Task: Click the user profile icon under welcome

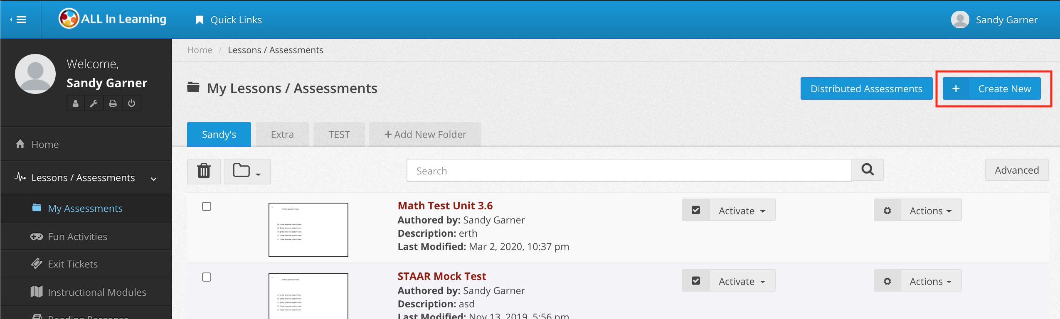Action: pyautogui.click(x=75, y=103)
